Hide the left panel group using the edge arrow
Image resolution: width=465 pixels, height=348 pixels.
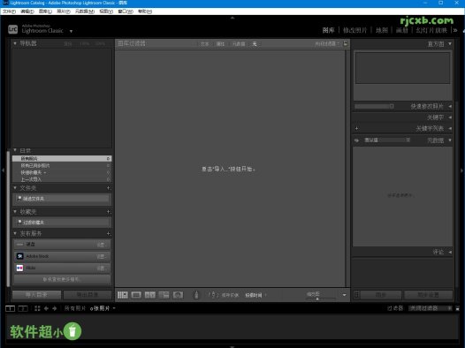tap(3, 170)
